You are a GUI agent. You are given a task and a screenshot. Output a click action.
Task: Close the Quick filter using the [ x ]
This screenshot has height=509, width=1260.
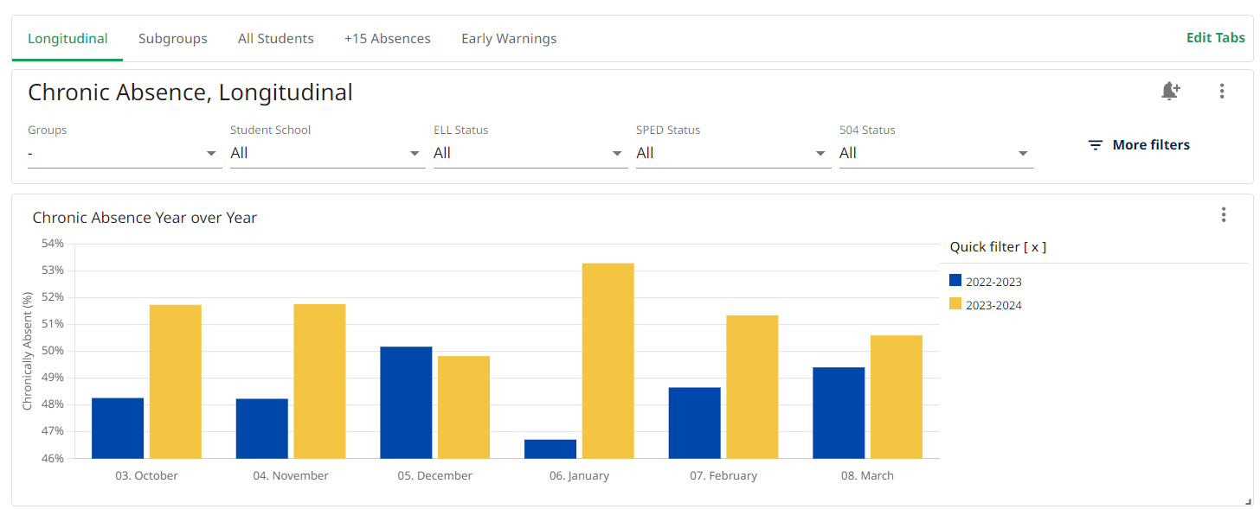[x=1037, y=246]
